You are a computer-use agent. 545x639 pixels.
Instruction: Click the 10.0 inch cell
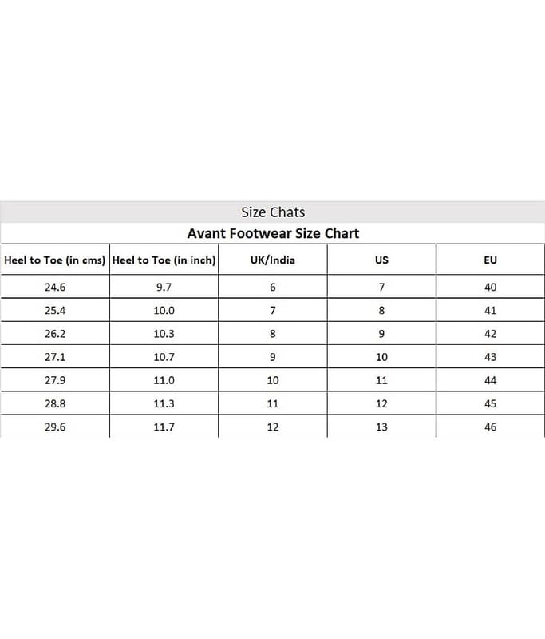click(x=164, y=310)
